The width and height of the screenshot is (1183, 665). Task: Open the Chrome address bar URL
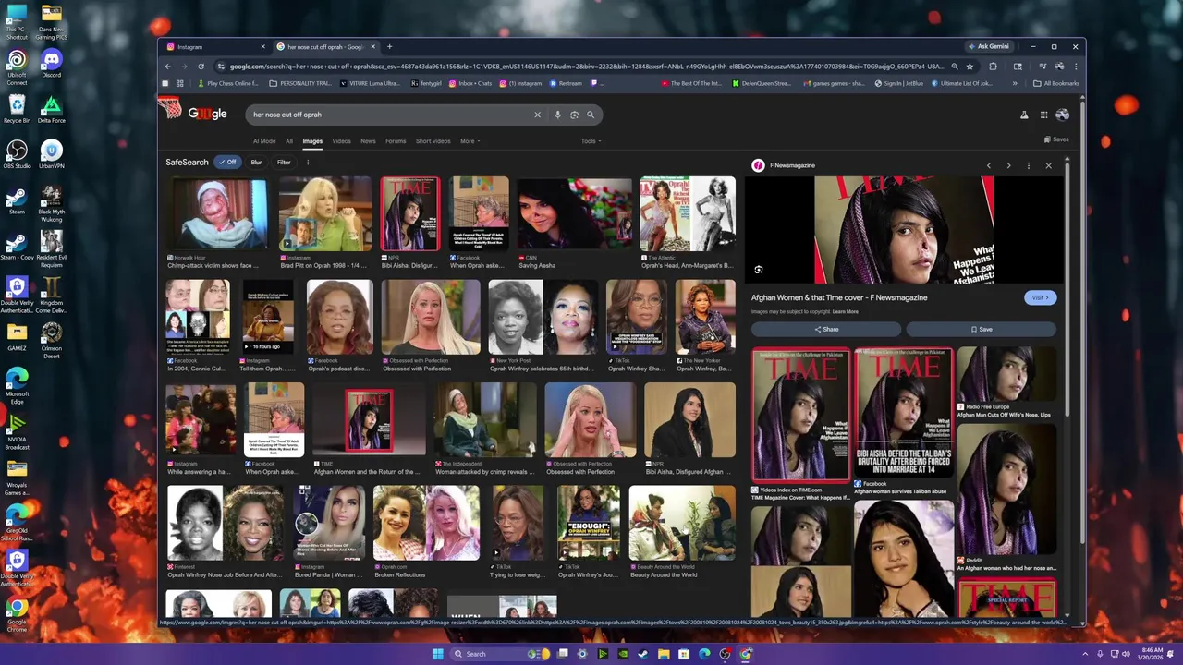587,66
